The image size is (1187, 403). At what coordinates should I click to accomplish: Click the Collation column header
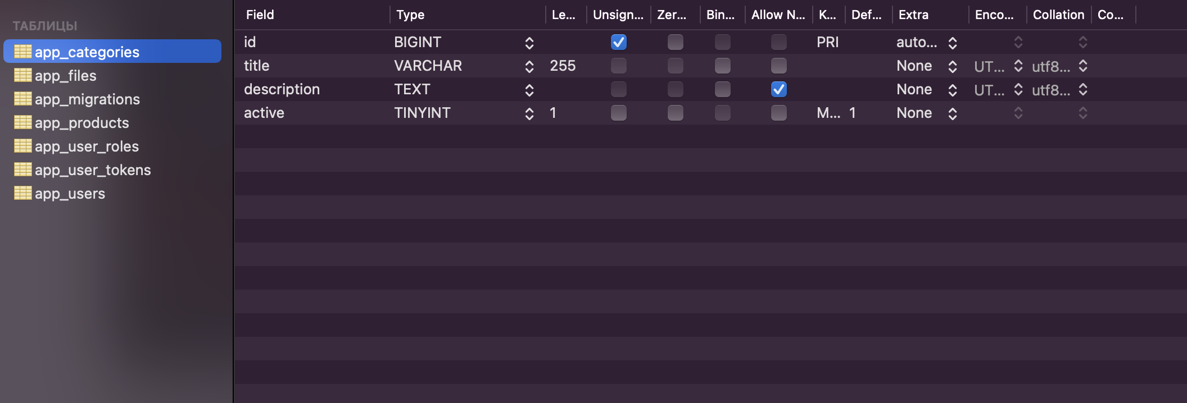1058,15
